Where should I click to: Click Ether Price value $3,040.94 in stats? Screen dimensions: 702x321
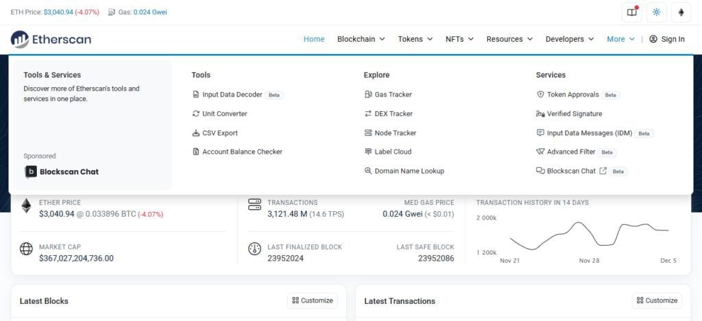(x=56, y=214)
